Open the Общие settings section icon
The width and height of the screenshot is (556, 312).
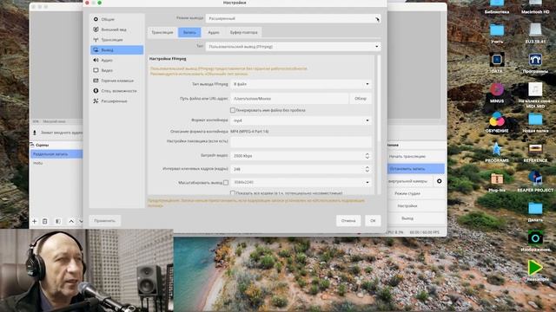96,19
